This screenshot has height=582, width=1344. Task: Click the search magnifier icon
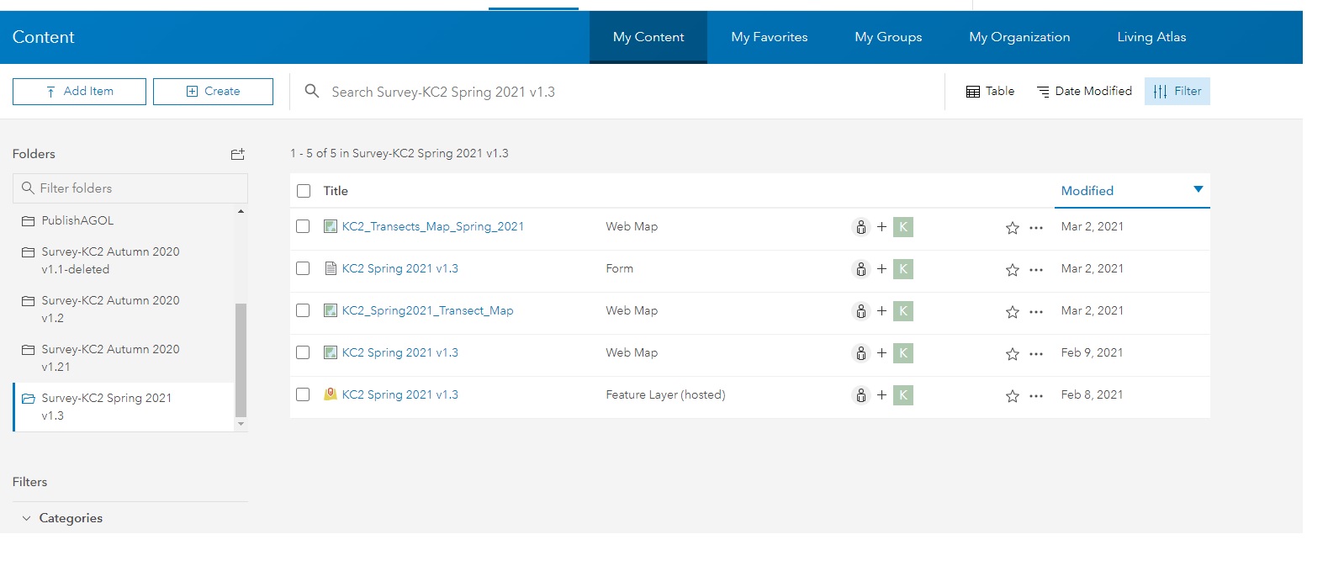click(x=312, y=91)
